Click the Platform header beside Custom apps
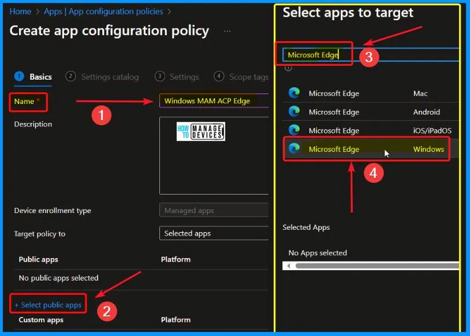470x336 pixels. 176,320
